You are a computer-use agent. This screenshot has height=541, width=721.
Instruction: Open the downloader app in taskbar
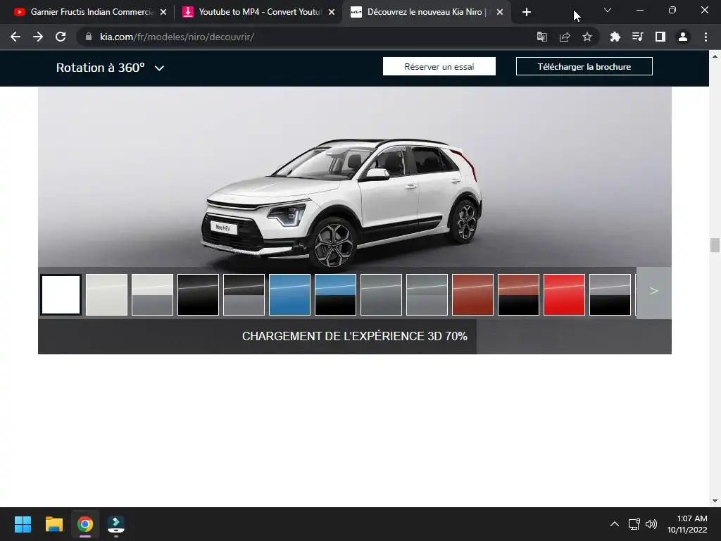point(116,524)
